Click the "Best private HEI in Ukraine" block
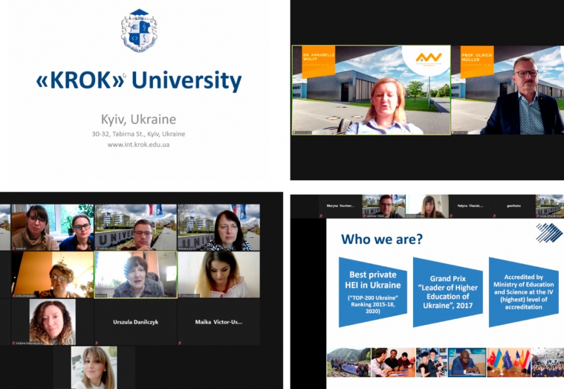Viewport: 564px width, 389px height. point(373,292)
